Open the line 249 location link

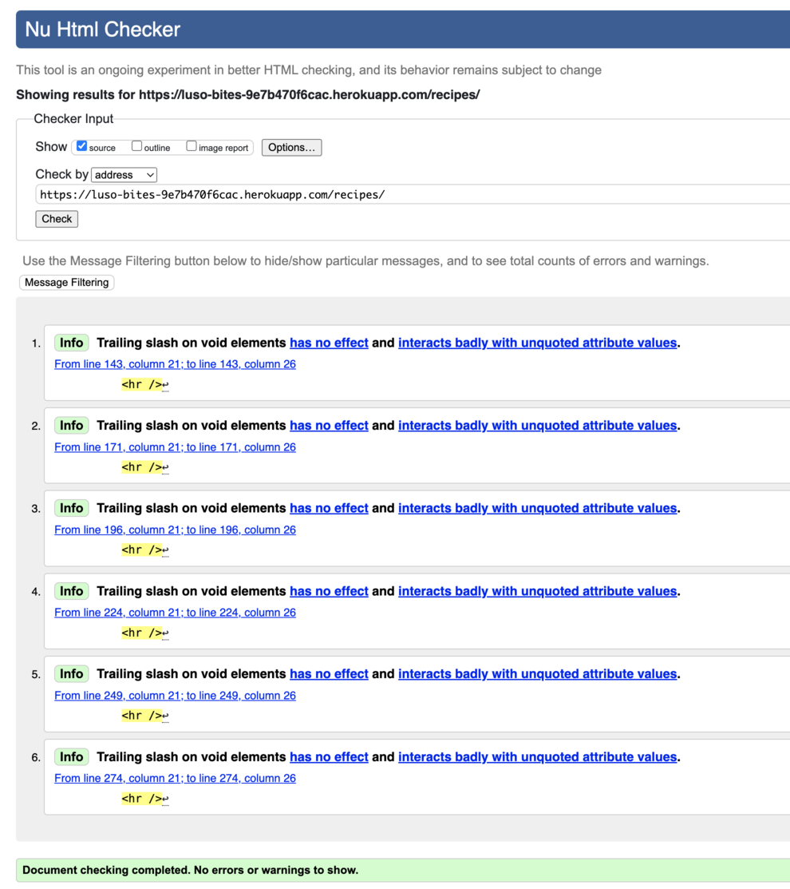click(174, 695)
